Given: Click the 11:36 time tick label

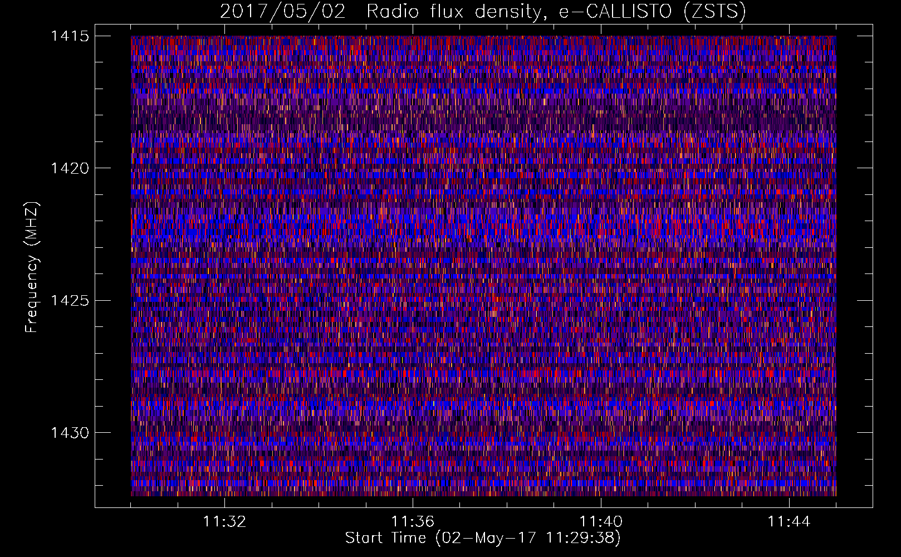Looking at the screenshot, I should 413,522.
